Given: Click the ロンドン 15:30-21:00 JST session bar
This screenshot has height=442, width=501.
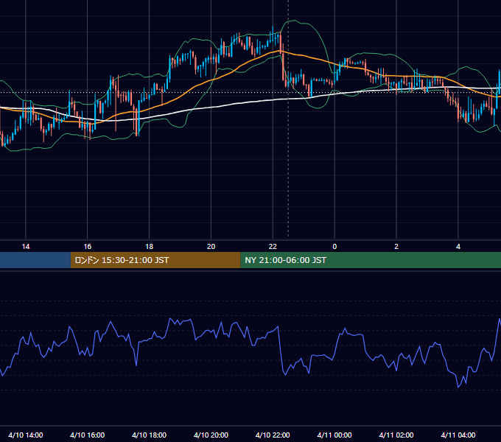Looking at the screenshot, I should coord(155,260).
